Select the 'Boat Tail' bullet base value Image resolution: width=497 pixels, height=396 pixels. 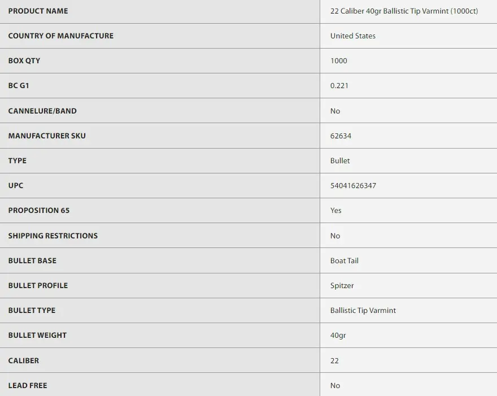tap(345, 261)
